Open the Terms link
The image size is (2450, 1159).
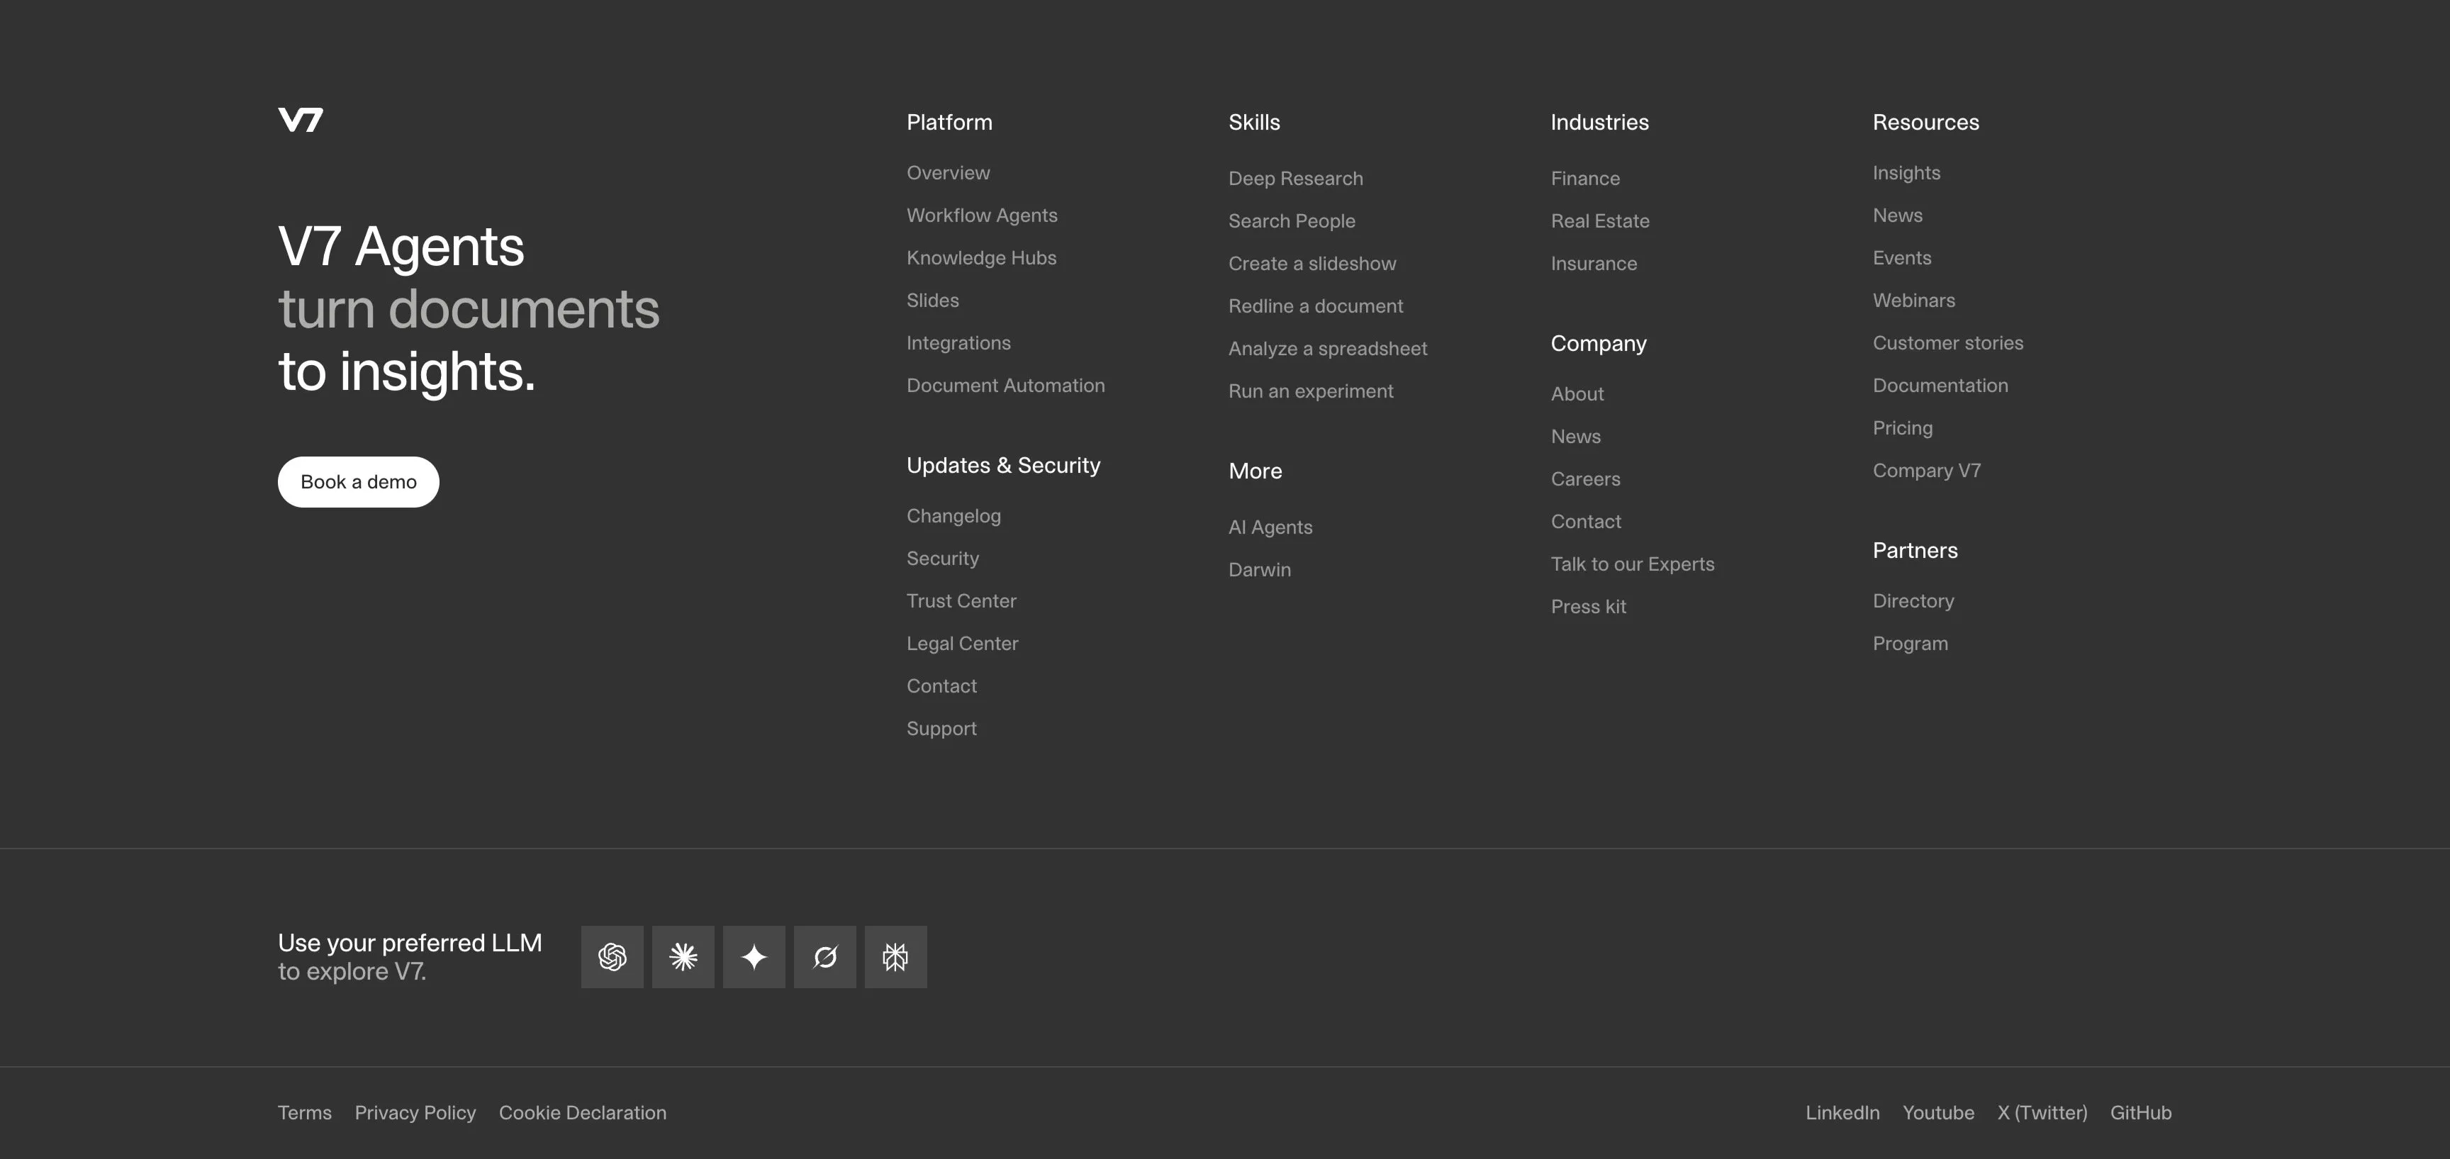pyautogui.click(x=304, y=1112)
